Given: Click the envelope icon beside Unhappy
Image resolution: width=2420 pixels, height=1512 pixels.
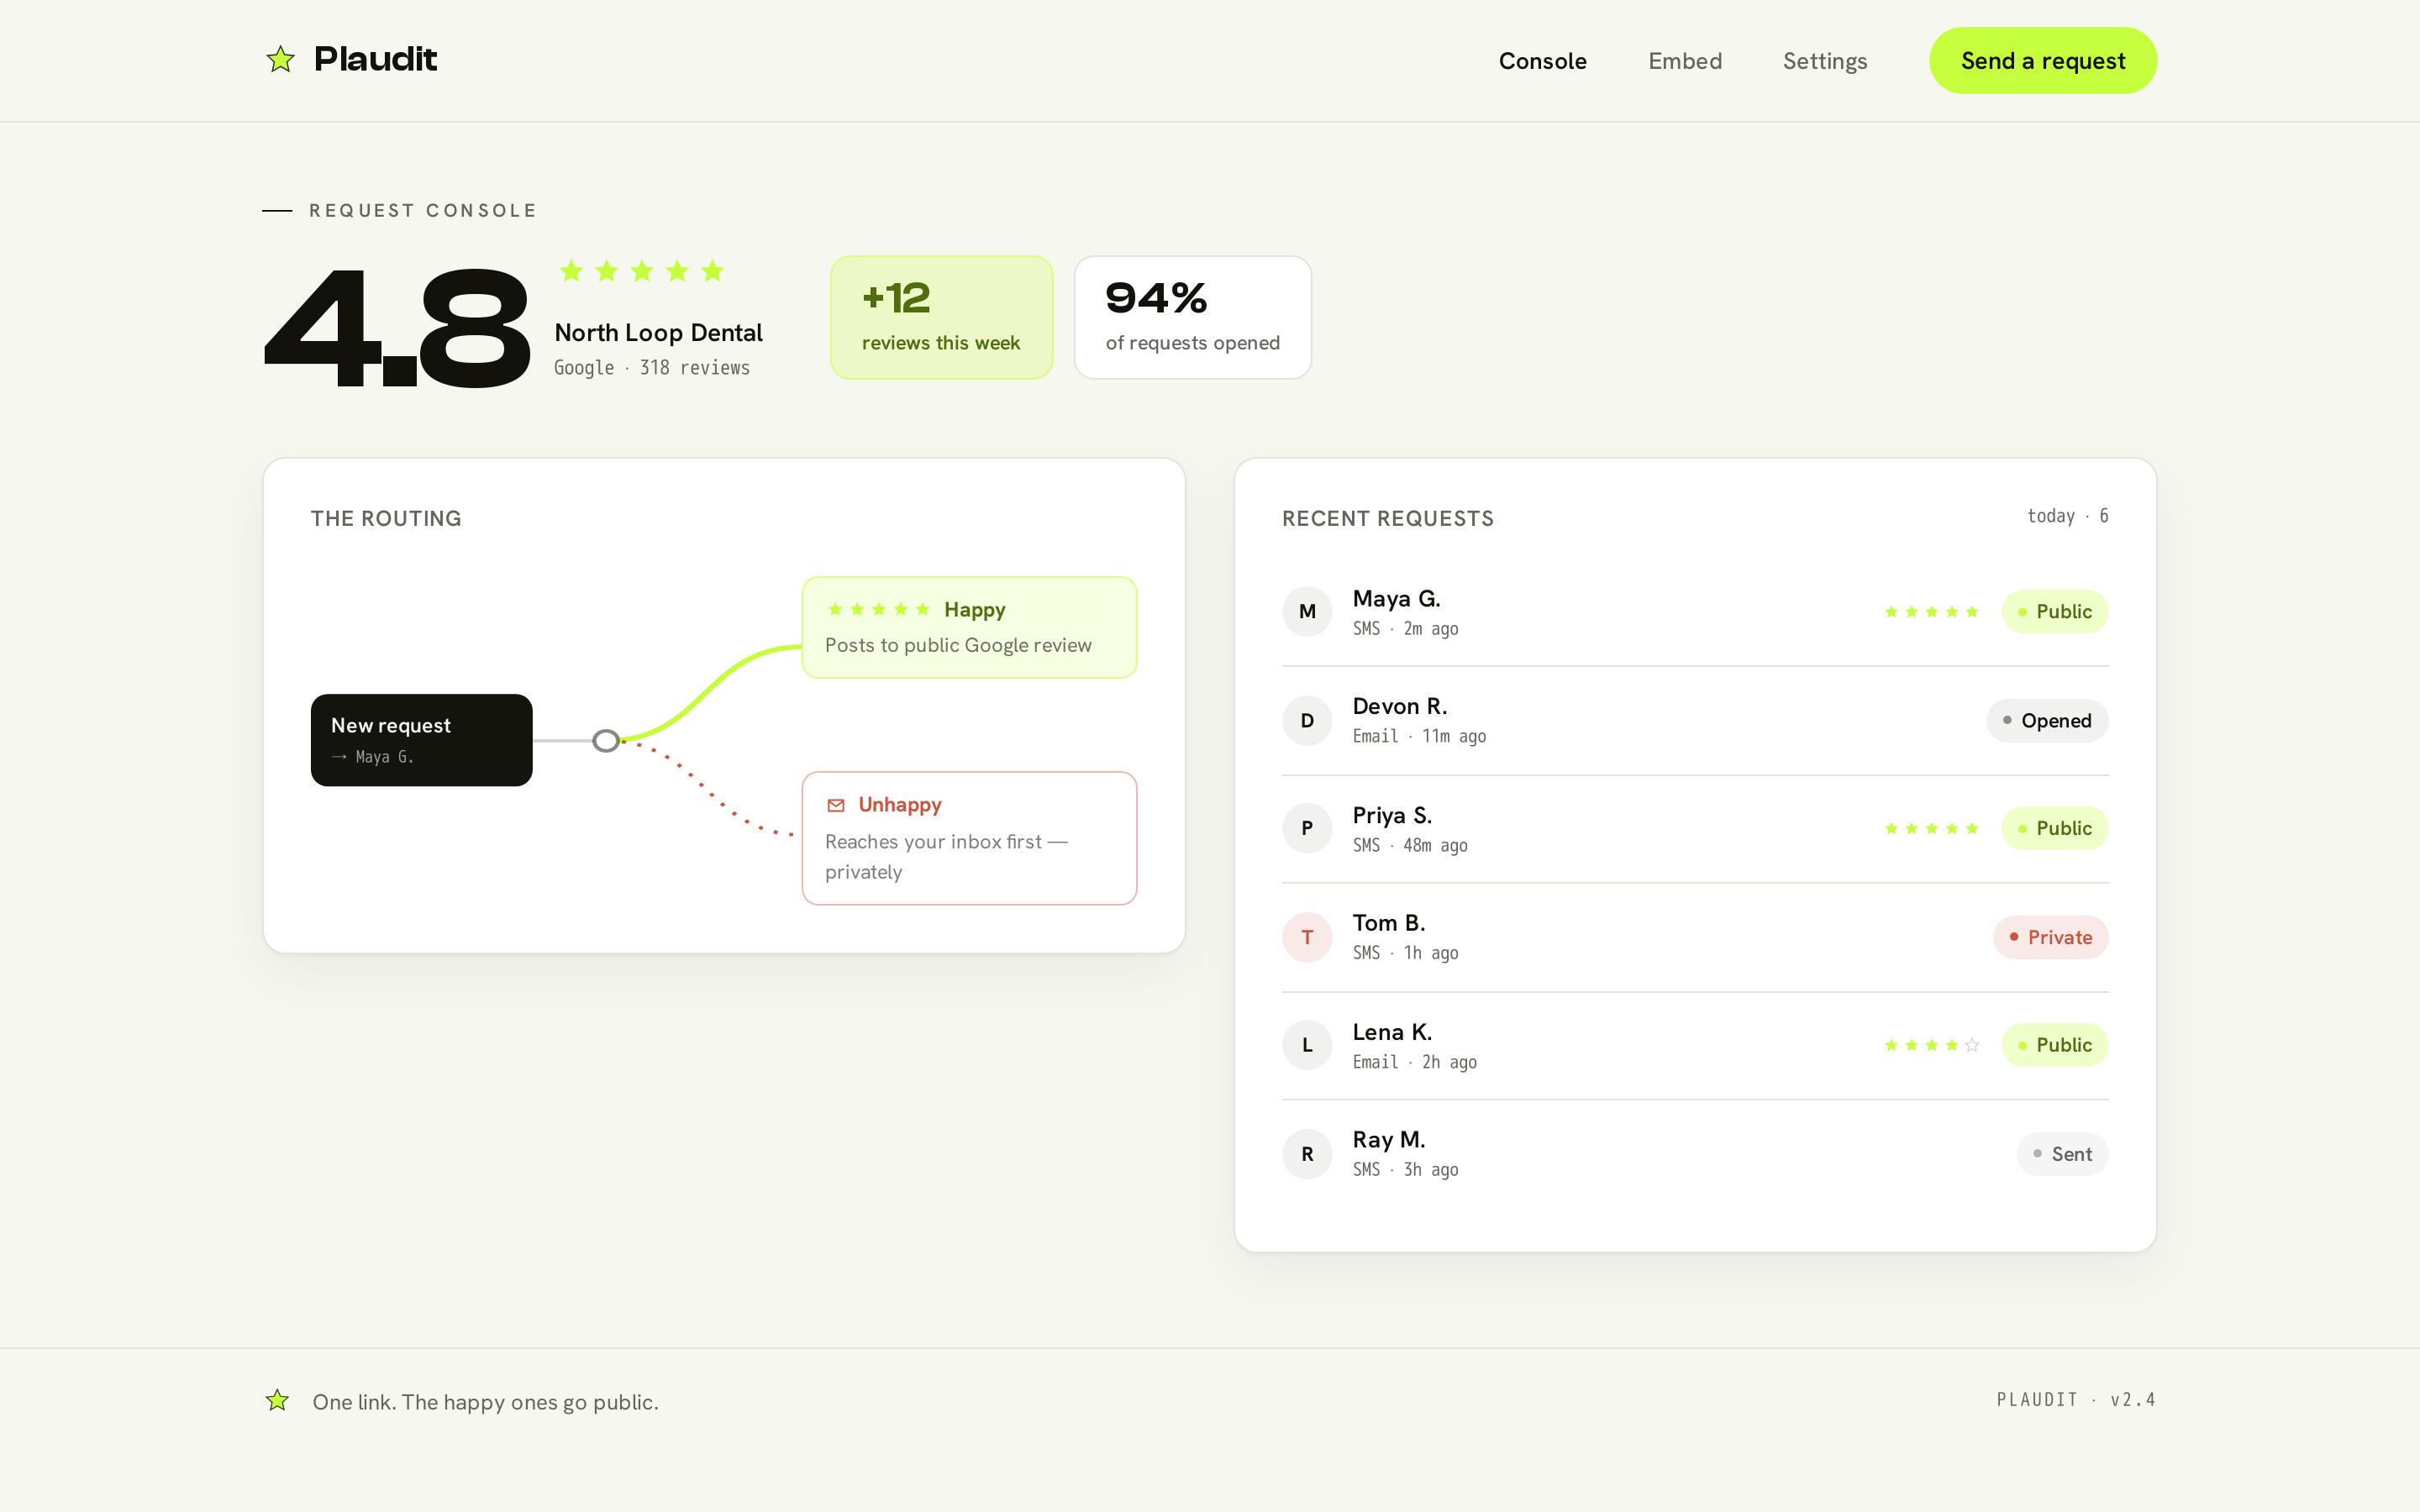Looking at the screenshot, I should point(836,805).
